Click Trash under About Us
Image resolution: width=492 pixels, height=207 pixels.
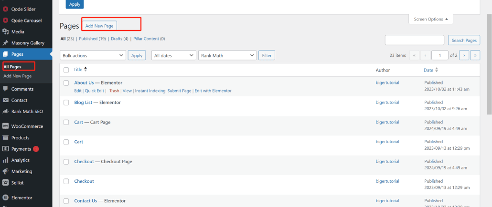(114, 91)
